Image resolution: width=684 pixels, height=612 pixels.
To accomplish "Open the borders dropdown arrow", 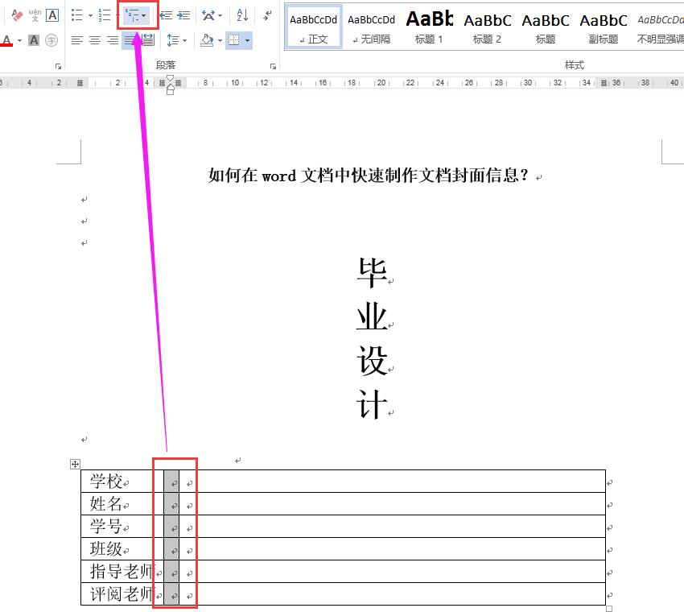I will click(x=247, y=39).
